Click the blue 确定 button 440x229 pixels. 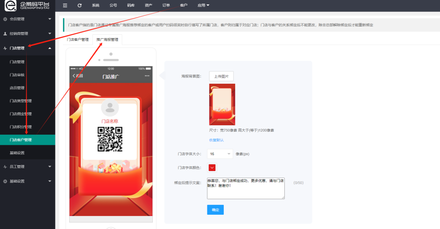[215, 210]
